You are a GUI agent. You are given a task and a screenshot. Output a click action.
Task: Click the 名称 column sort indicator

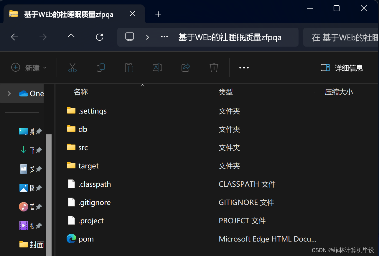click(x=142, y=85)
